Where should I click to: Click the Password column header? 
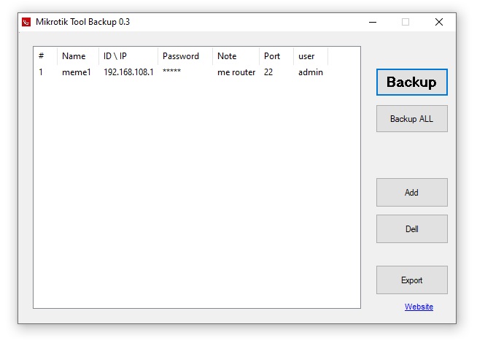(185, 56)
